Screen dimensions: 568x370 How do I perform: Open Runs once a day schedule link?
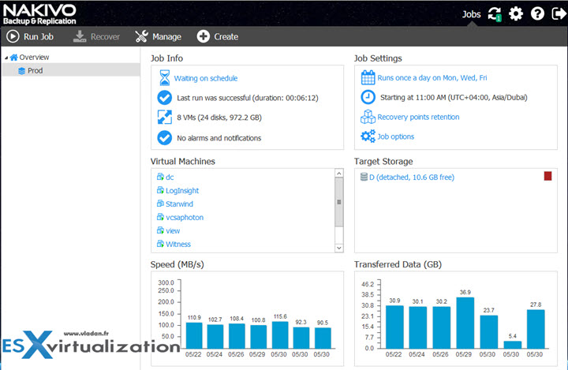pyautogui.click(x=432, y=77)
